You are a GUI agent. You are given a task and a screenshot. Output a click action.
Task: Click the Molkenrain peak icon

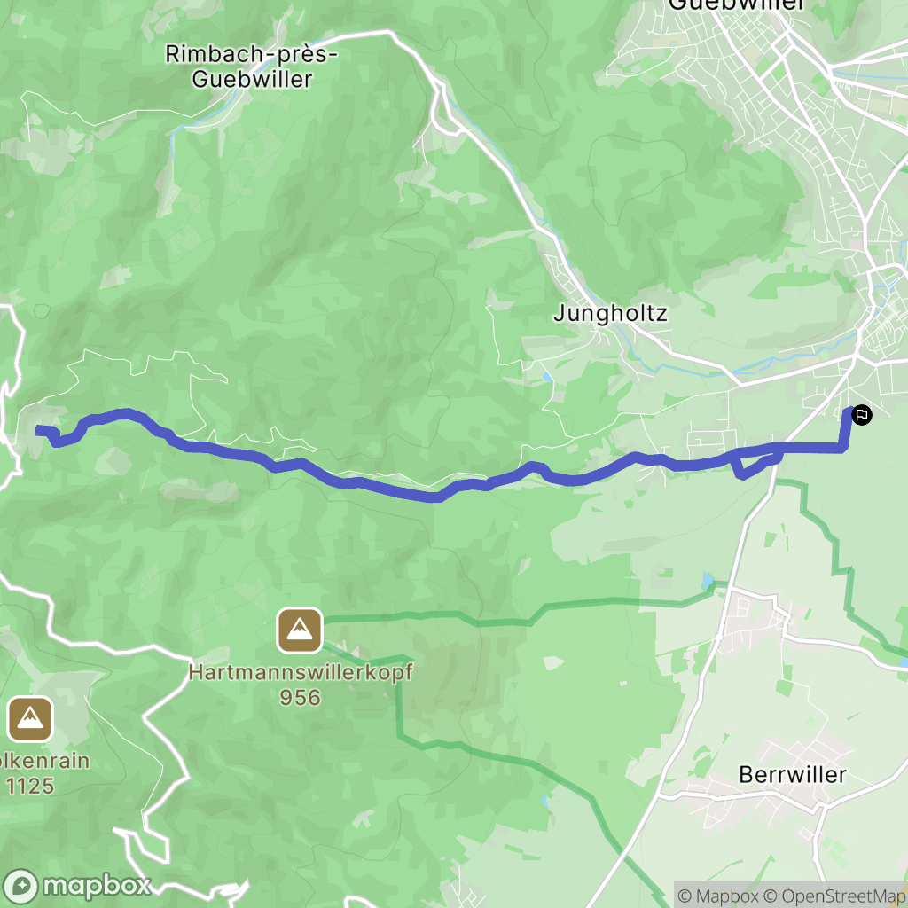click(x=29, y=720)
